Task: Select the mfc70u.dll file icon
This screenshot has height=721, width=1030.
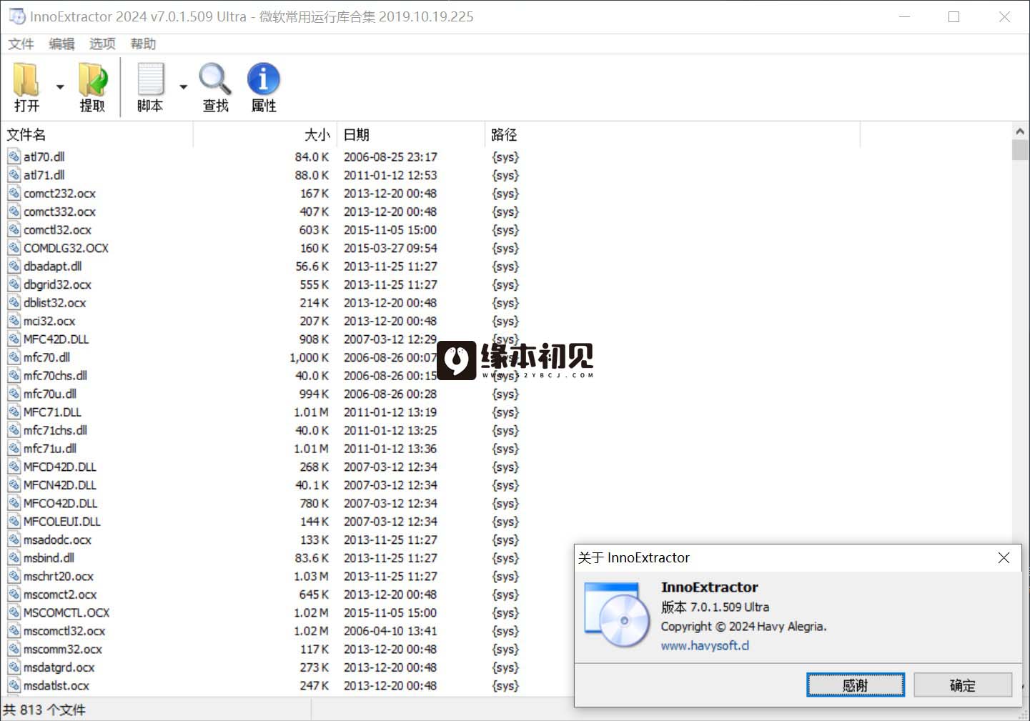Action: [x=14, y=393]
